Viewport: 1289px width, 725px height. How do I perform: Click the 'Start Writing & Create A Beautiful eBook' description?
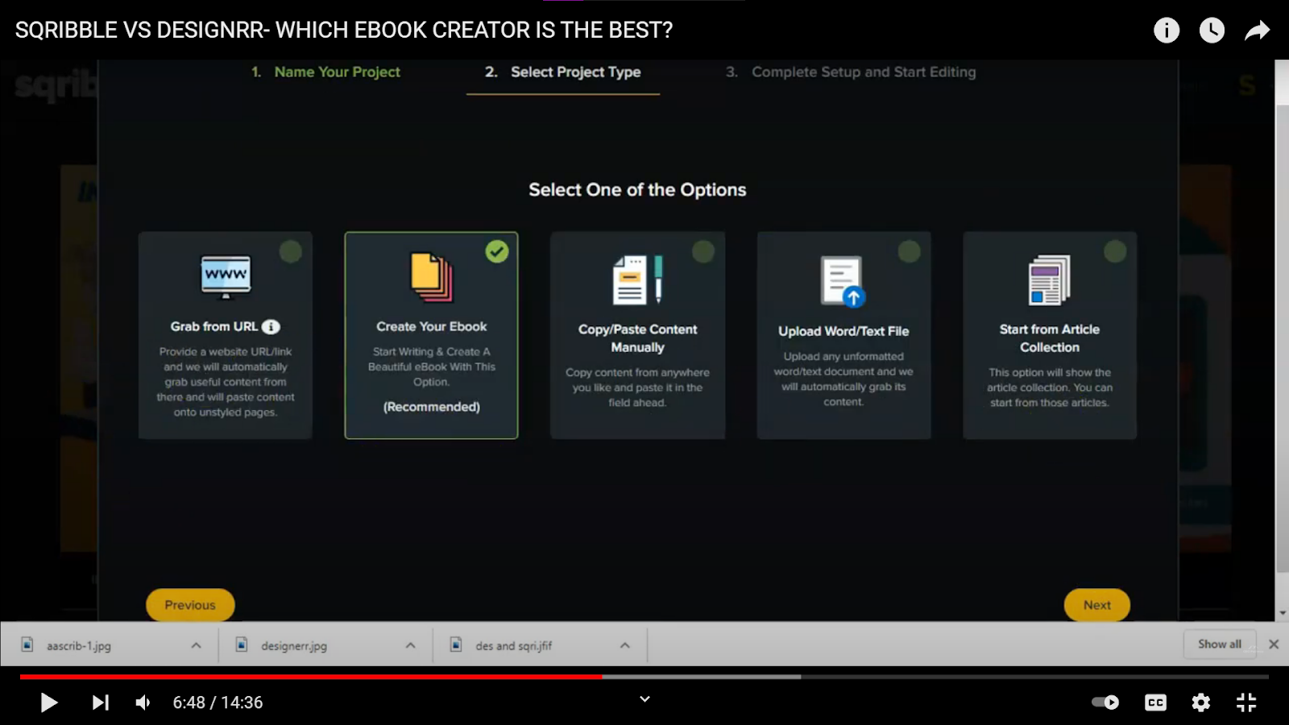432,367
